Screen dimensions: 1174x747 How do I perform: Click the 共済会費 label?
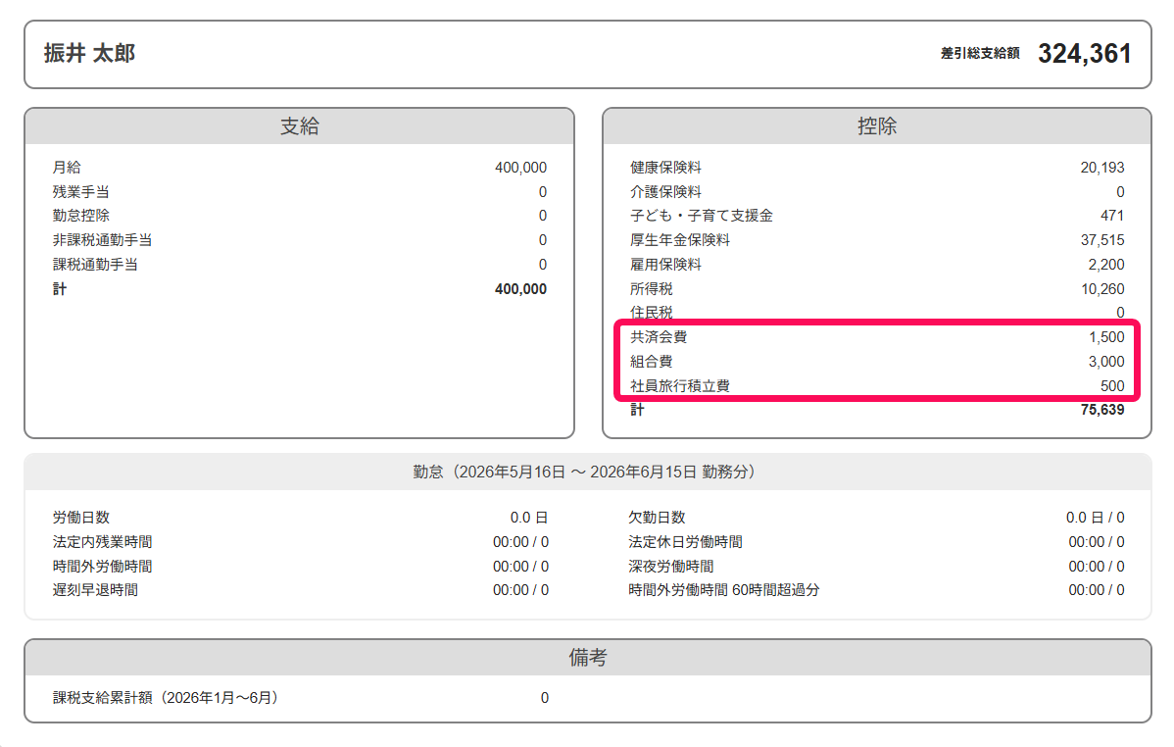coord(659,337)
